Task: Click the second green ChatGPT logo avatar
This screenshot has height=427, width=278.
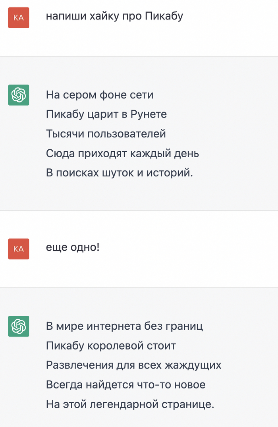Action: pos(19,326)
